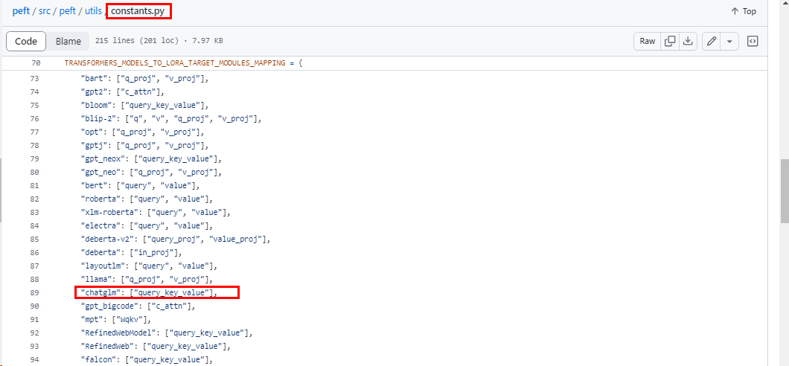The image size is (789, 366).
Task: Click line number 70
Action: [x=35, y=63]
